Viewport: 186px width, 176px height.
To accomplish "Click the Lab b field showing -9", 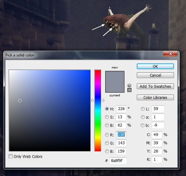I will [158, 125].
